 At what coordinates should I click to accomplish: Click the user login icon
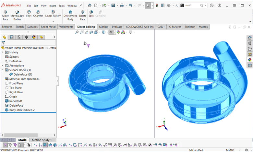pos(212,6)
